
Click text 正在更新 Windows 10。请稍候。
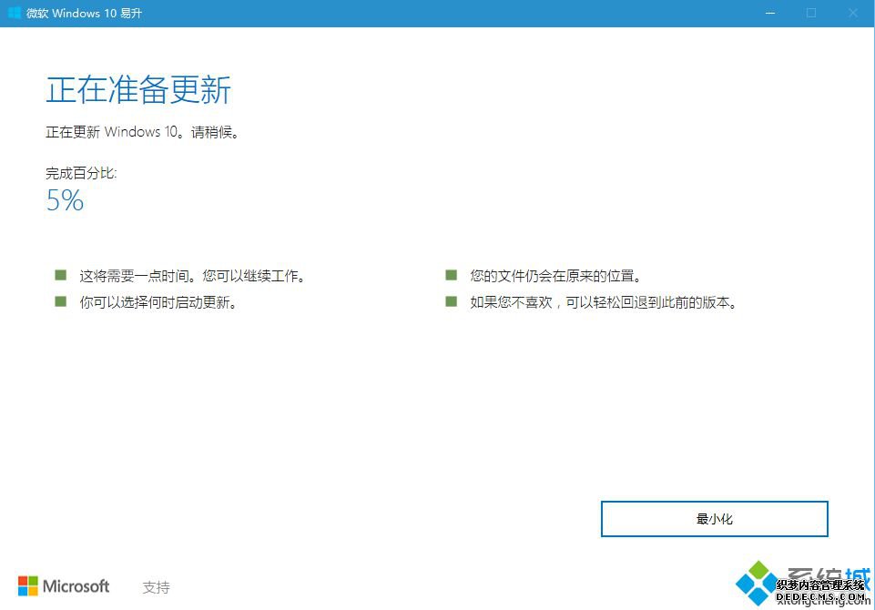tap(143, 132)
